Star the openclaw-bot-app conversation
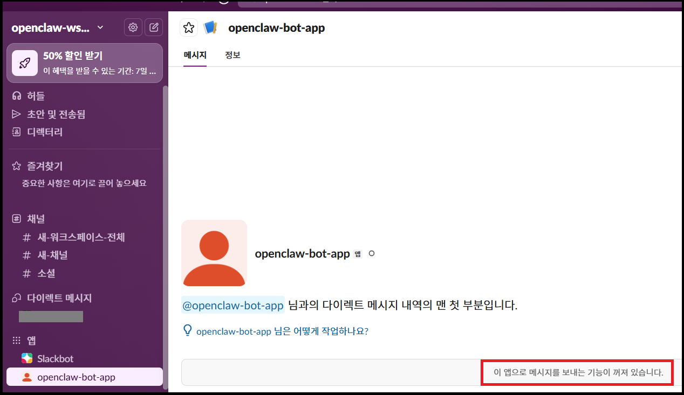The height and width of the screenshot is (395, 684). 188,27
